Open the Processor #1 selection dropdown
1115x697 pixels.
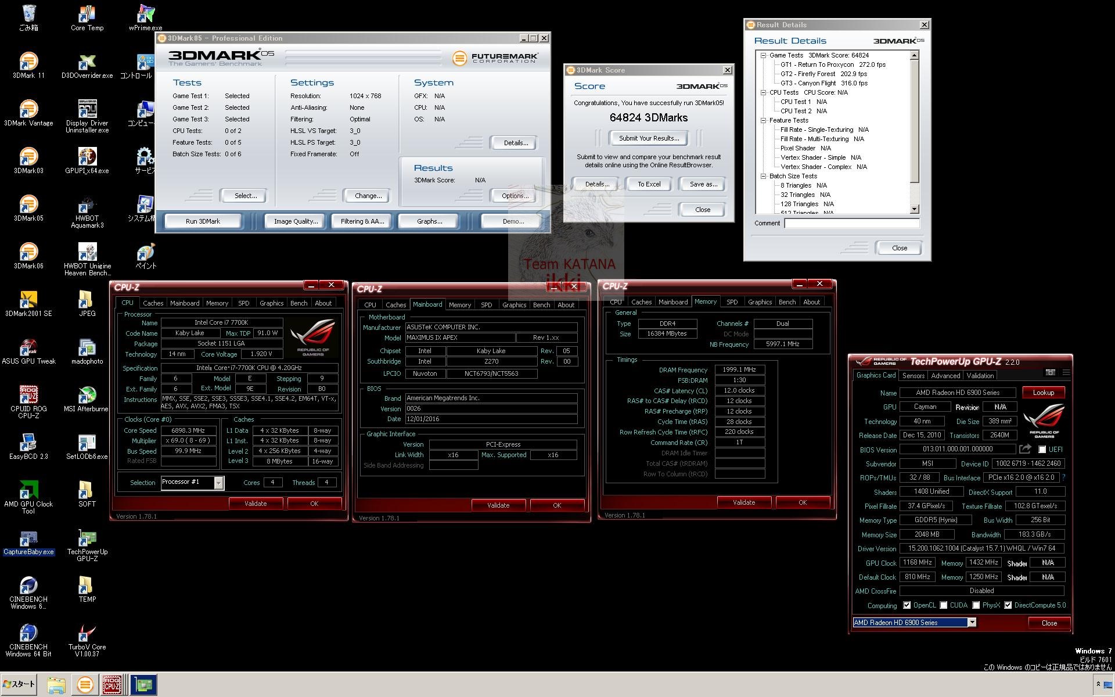218,483
